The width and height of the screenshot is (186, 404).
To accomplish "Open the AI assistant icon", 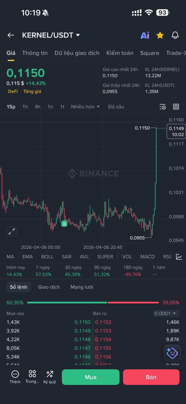I will point(145,35).
